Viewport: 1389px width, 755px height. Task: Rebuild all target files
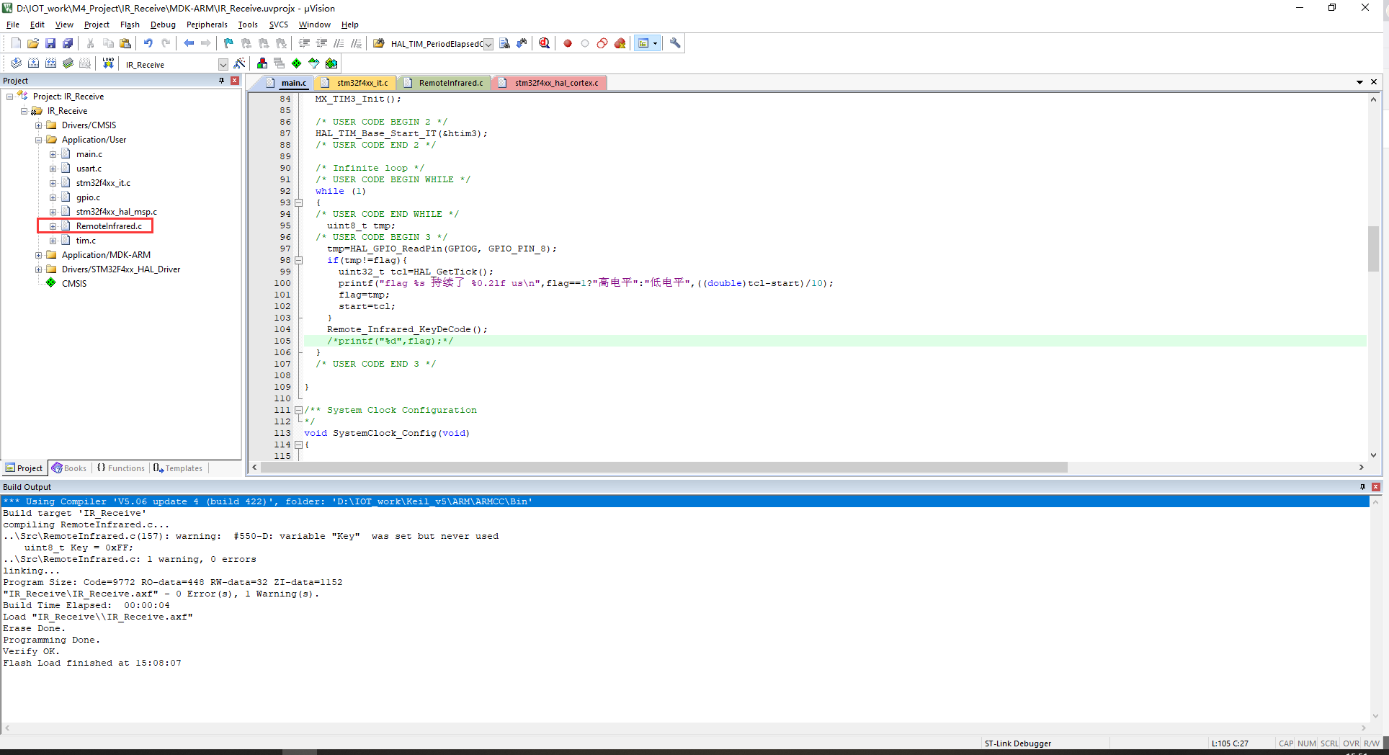[x=50, y=63]
